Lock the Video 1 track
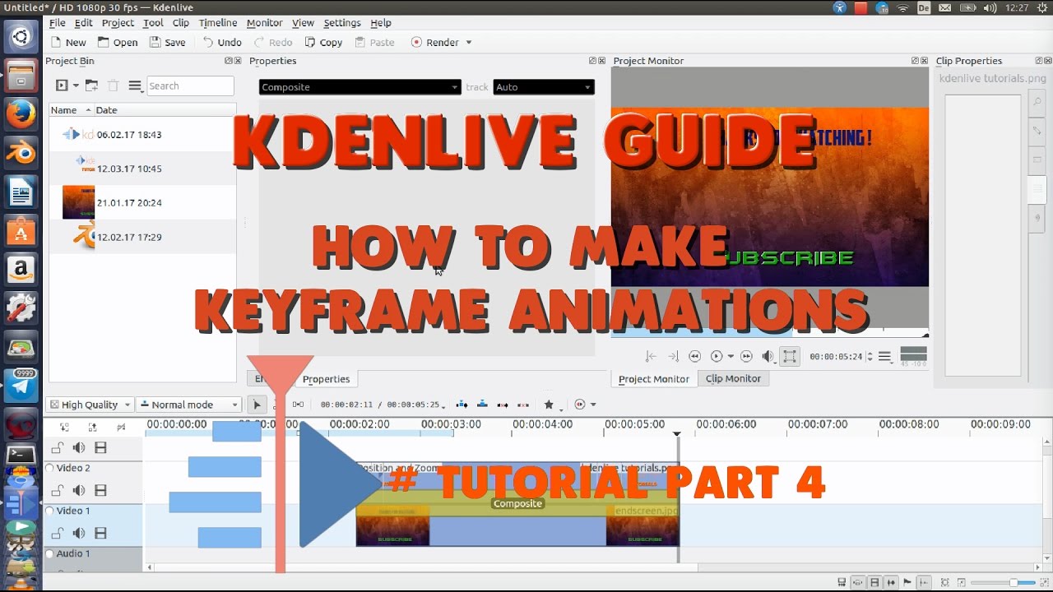 coord(57,534)
